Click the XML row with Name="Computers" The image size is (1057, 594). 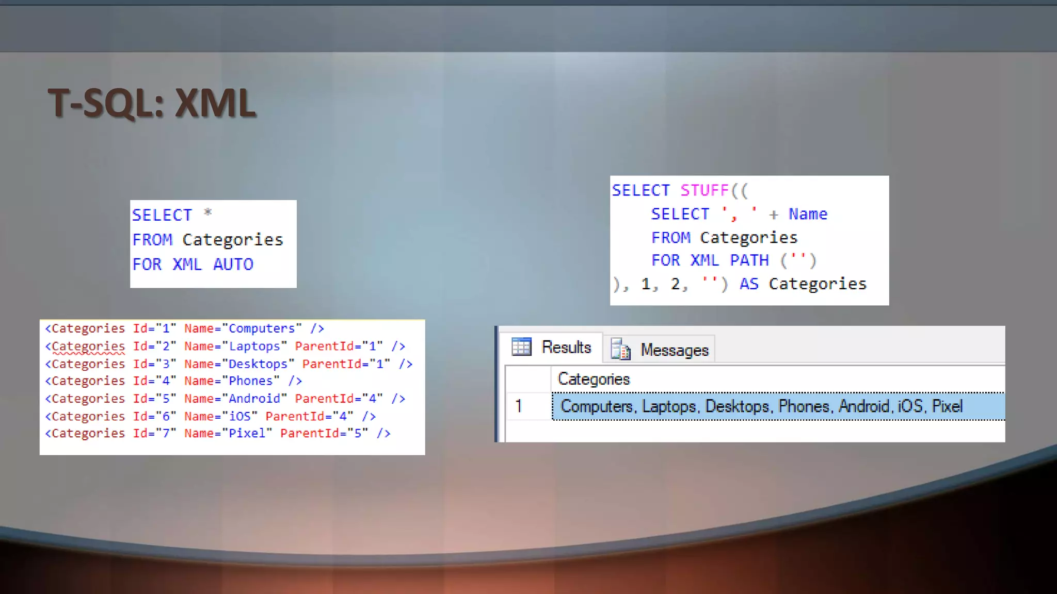184,328
